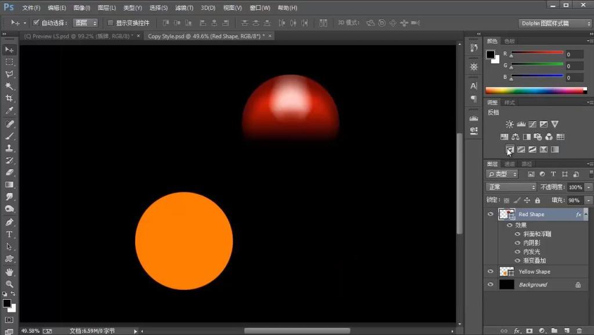Open the 图层 auto-select dropdown
The height and width of the screenshot is (335, 594).
coord(85,23)
